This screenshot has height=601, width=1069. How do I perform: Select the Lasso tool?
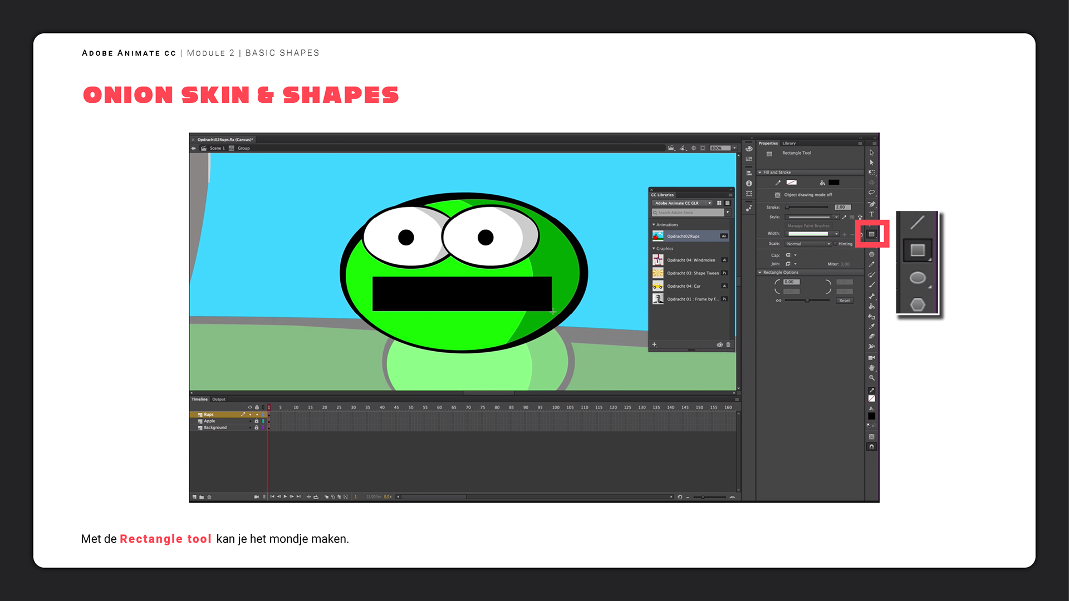pos(871,193)
